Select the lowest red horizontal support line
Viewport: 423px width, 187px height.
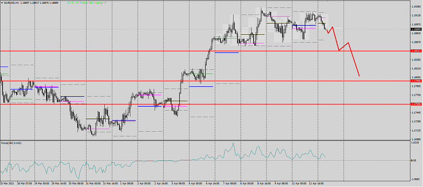pos(205,104)
